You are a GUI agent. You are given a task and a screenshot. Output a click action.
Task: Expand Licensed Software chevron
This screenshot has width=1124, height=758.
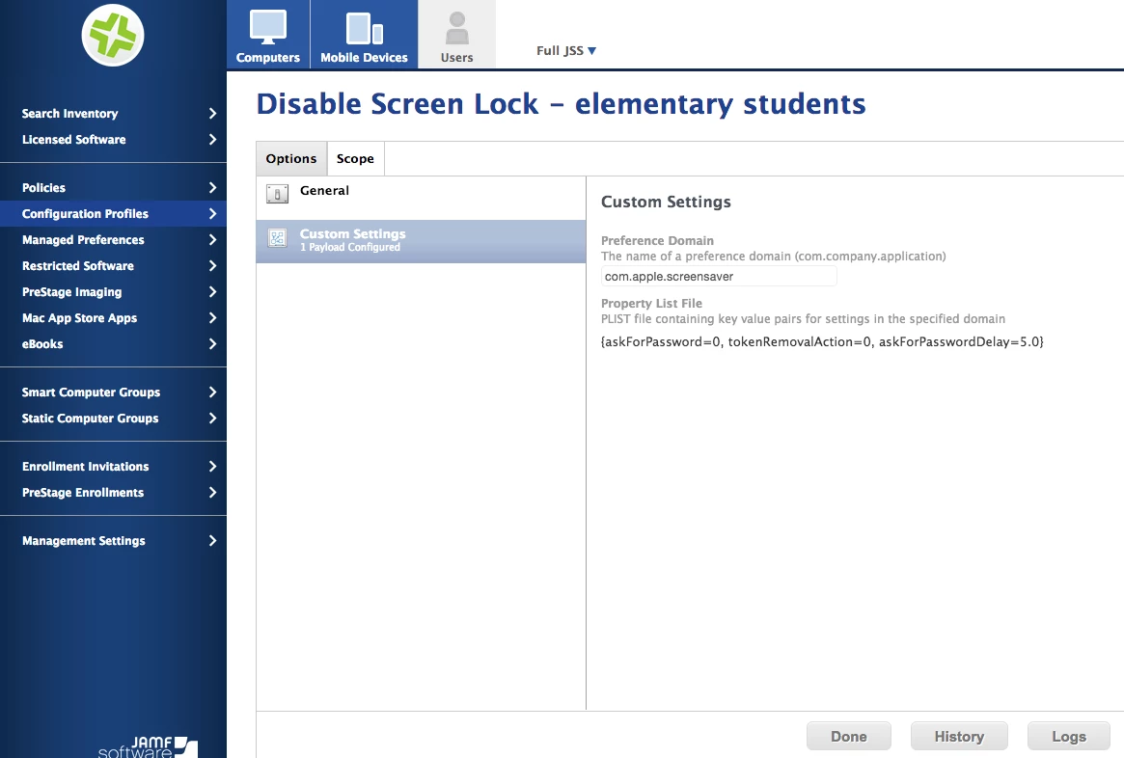point(212,139)
